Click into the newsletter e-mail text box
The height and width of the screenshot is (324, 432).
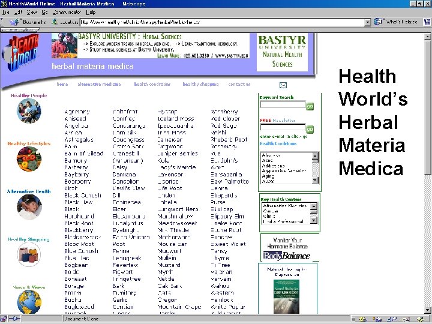tap(283, 128)
